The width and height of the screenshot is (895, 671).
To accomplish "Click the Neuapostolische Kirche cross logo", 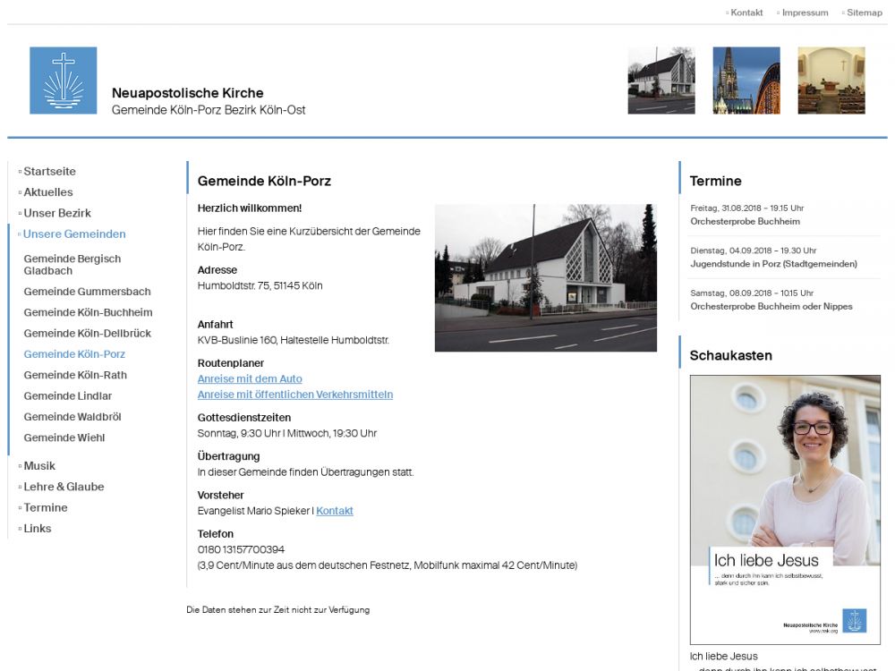I will [x=63, y=81].
